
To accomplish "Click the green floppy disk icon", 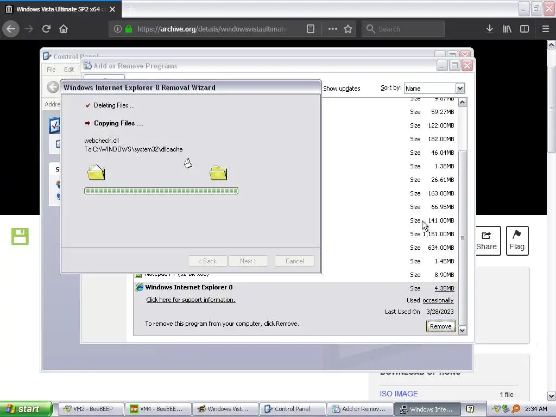I will 20,236.
